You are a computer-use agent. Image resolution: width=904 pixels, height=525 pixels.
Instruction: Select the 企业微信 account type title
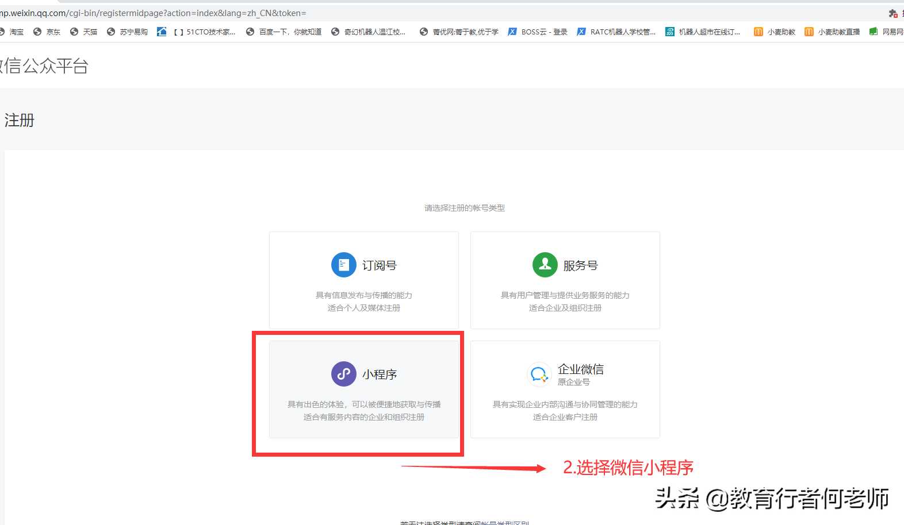click(x=581, y=369)
